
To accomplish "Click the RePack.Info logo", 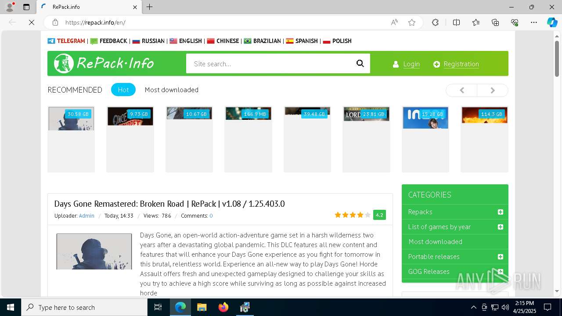I will [104, 64].
